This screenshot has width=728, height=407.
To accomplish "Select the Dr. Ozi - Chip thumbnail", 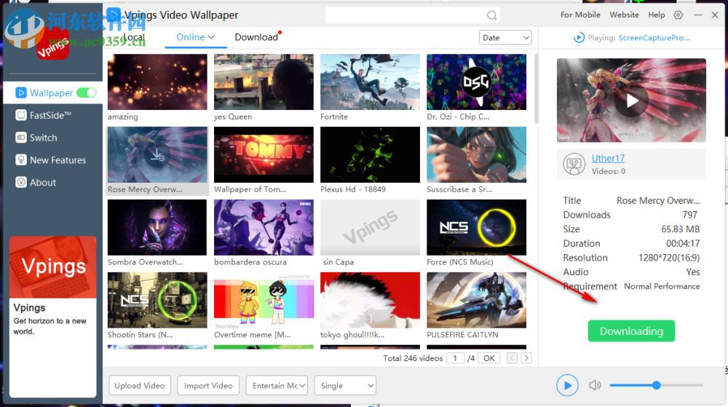I will (x=476, y=82).
